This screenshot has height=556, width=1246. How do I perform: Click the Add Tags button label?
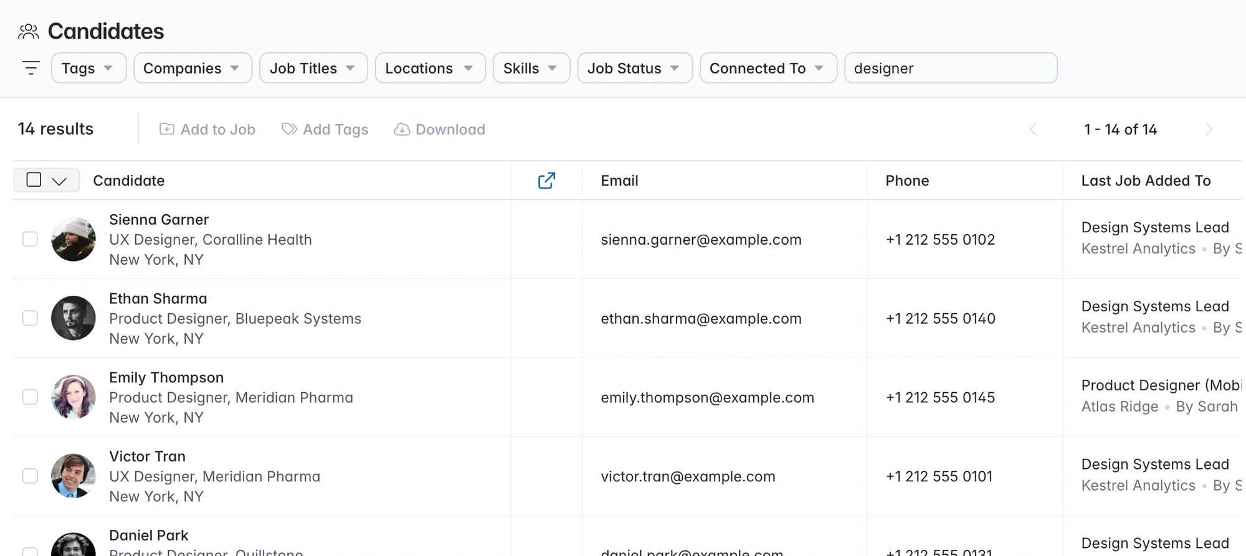(336, 130)
